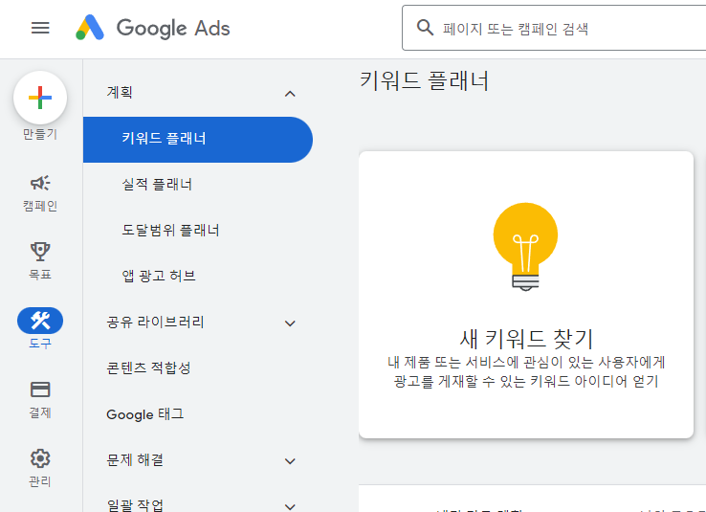Focus the 페이지 또는 캠페인 검색 field

click(554, 28)
